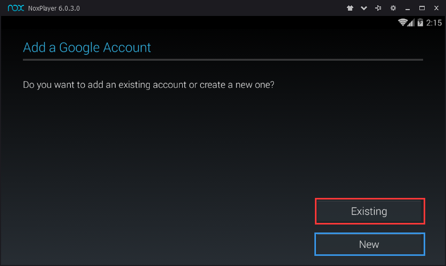This screenshot has width=446, height=266.
Task: Maximize the NoxPlayer window
Action: click(422, 8)
